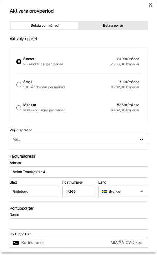Expand the Land country dropdown

click(123, 191)
